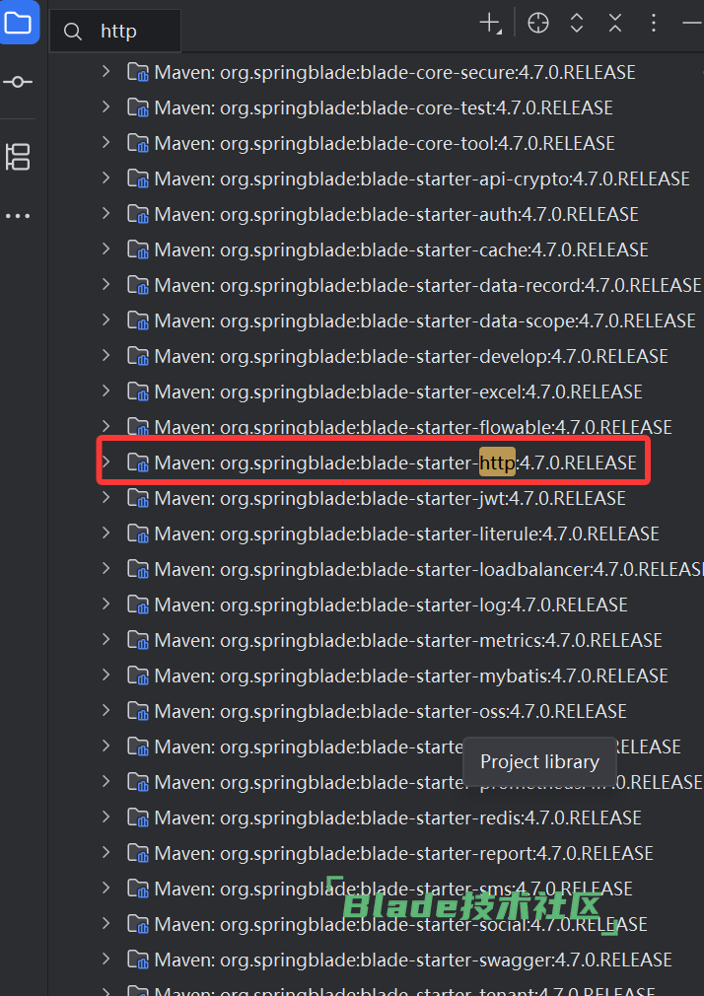
Task: Expand the blade-starter-http library node
Action: click(x=106, y=462)
